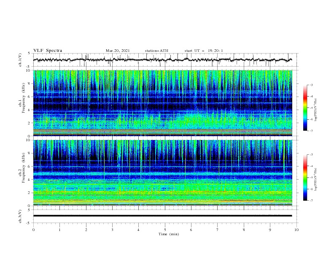Click the "VLF Spectra" plot title
The image size is (334, 258).
pyautogui.click(x=48, y=51)
